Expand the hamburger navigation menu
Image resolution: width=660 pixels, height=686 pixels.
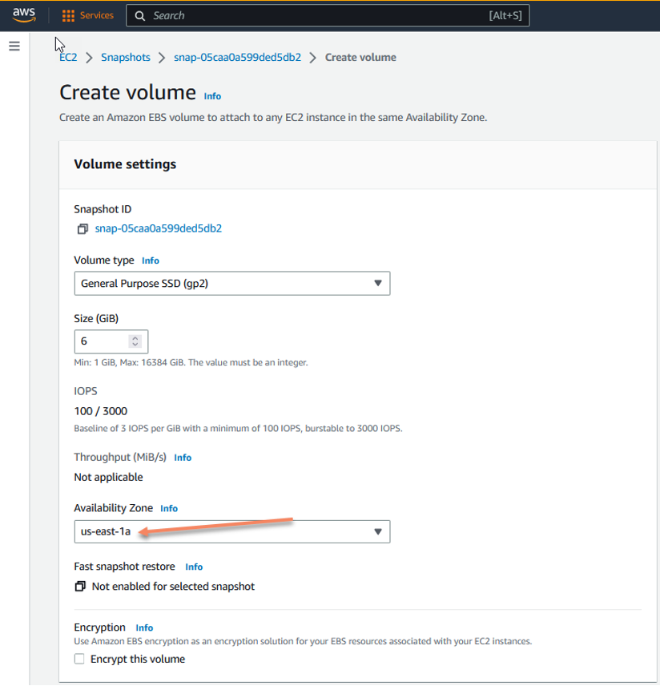click(x=14, y=46)
